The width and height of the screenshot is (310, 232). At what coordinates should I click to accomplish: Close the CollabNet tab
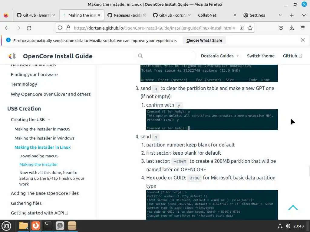235,15
